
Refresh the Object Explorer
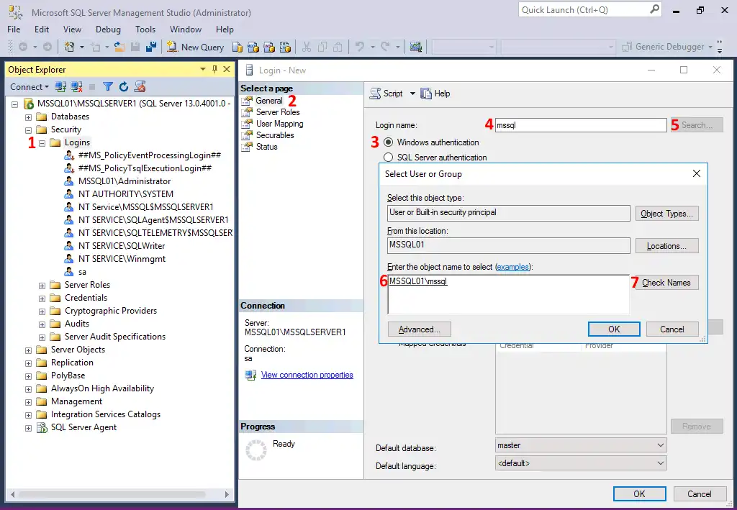[x=123, y=86]
